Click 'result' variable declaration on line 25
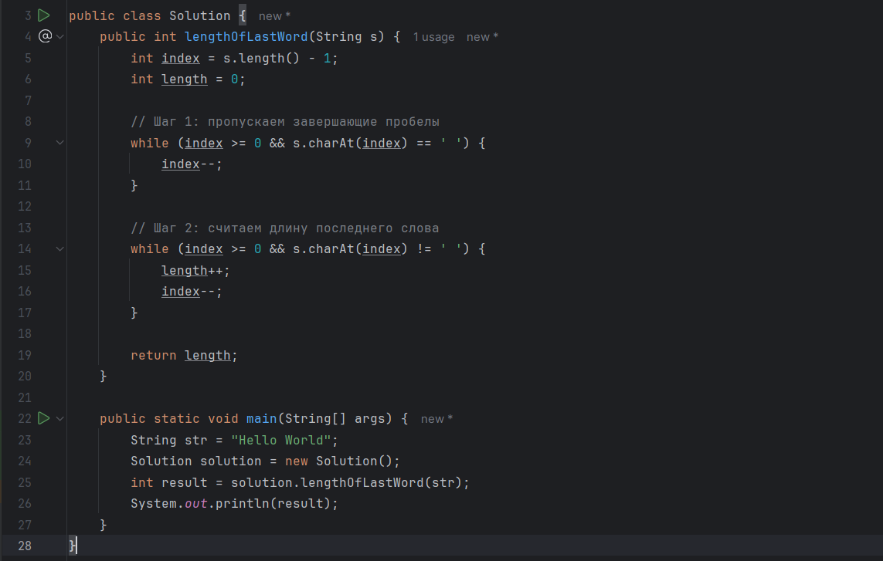Viewport: 883px width, 561px height. [184, 483]
